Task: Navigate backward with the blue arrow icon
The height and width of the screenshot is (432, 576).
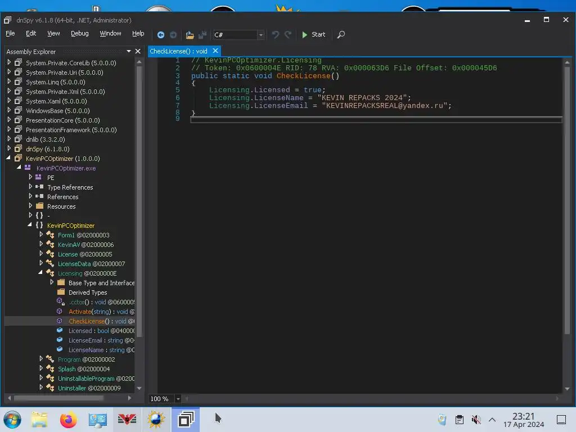Action: click(x=160, y=34)
